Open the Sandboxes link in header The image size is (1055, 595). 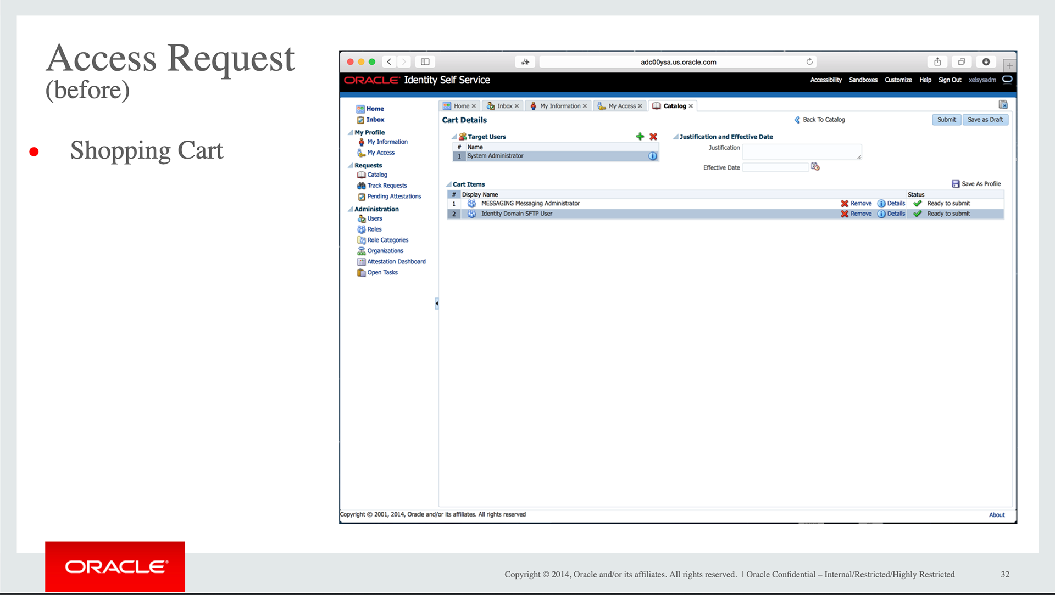(863, 80)
